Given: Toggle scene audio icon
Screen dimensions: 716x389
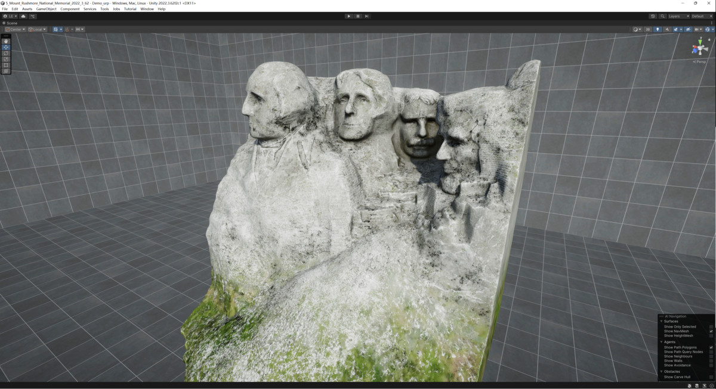Looking at the screenshot, I should (668, 29).
